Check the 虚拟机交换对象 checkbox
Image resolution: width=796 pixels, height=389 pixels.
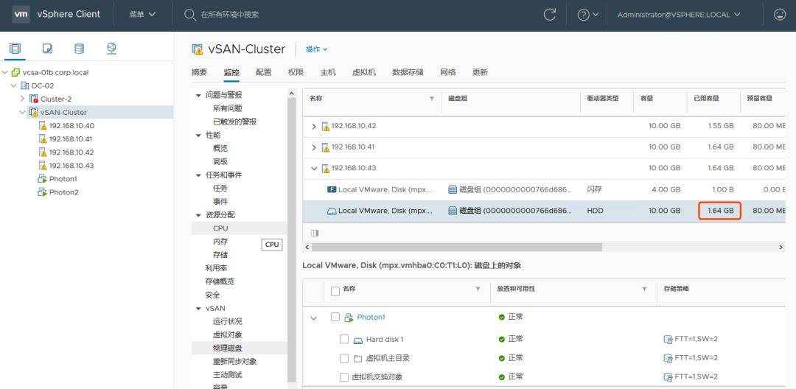pos(344,376)
